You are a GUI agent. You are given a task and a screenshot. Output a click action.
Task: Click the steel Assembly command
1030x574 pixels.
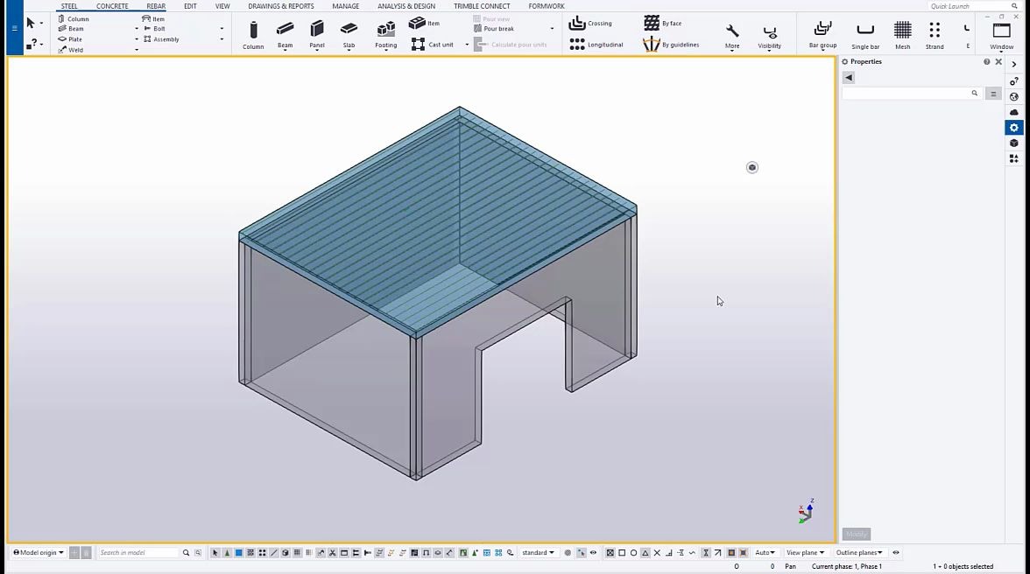click(x=161, y=39)
